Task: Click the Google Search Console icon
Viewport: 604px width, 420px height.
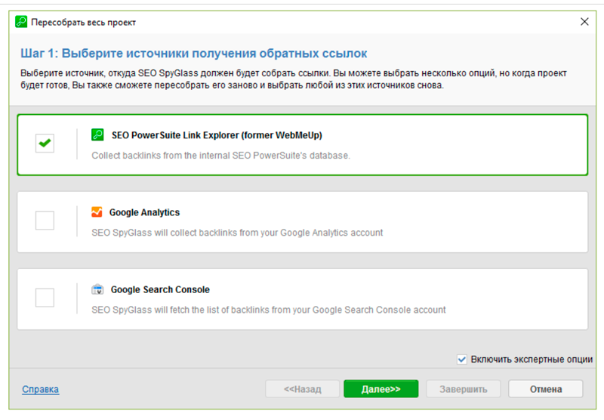Action: pos(97,289)
